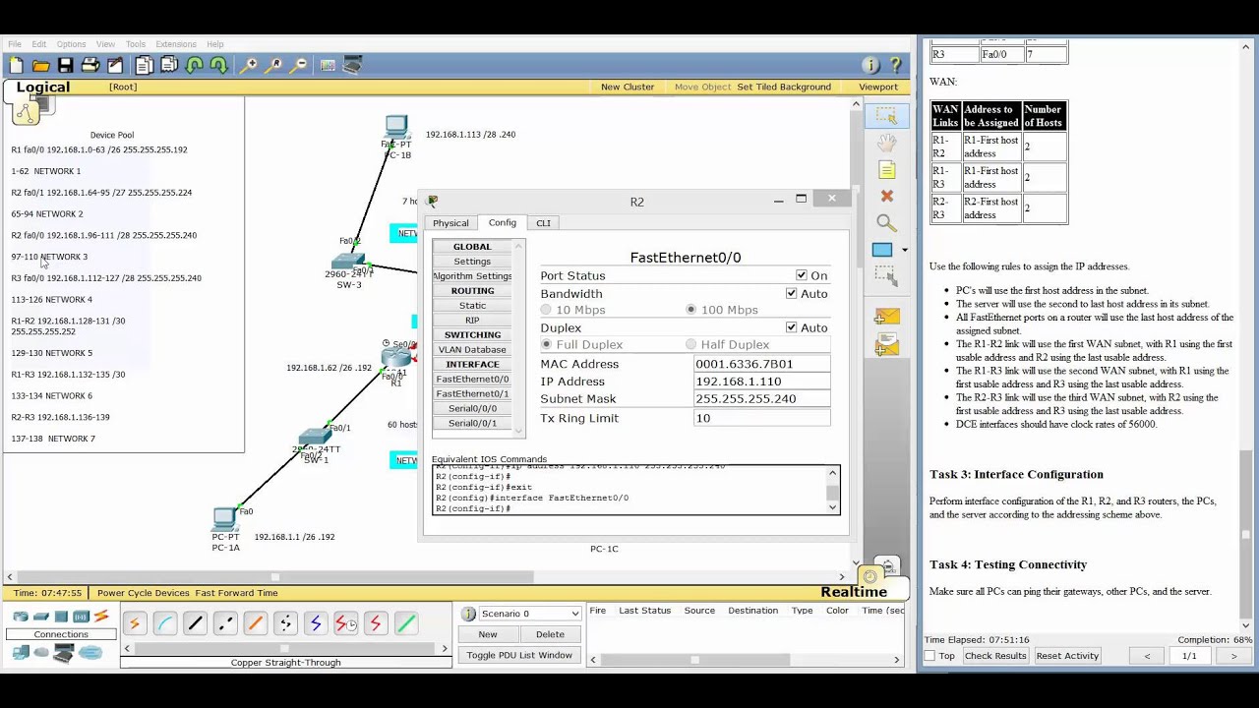This screenshot has height=708, width=1259.
Task: Open the File menu
Action: pyautogui.click(x=15, y=44)
